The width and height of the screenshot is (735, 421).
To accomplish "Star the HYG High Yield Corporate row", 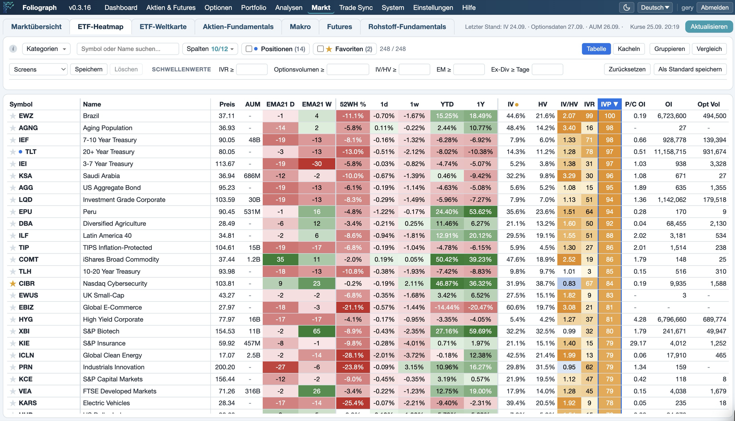I will [x=13, y=320].
